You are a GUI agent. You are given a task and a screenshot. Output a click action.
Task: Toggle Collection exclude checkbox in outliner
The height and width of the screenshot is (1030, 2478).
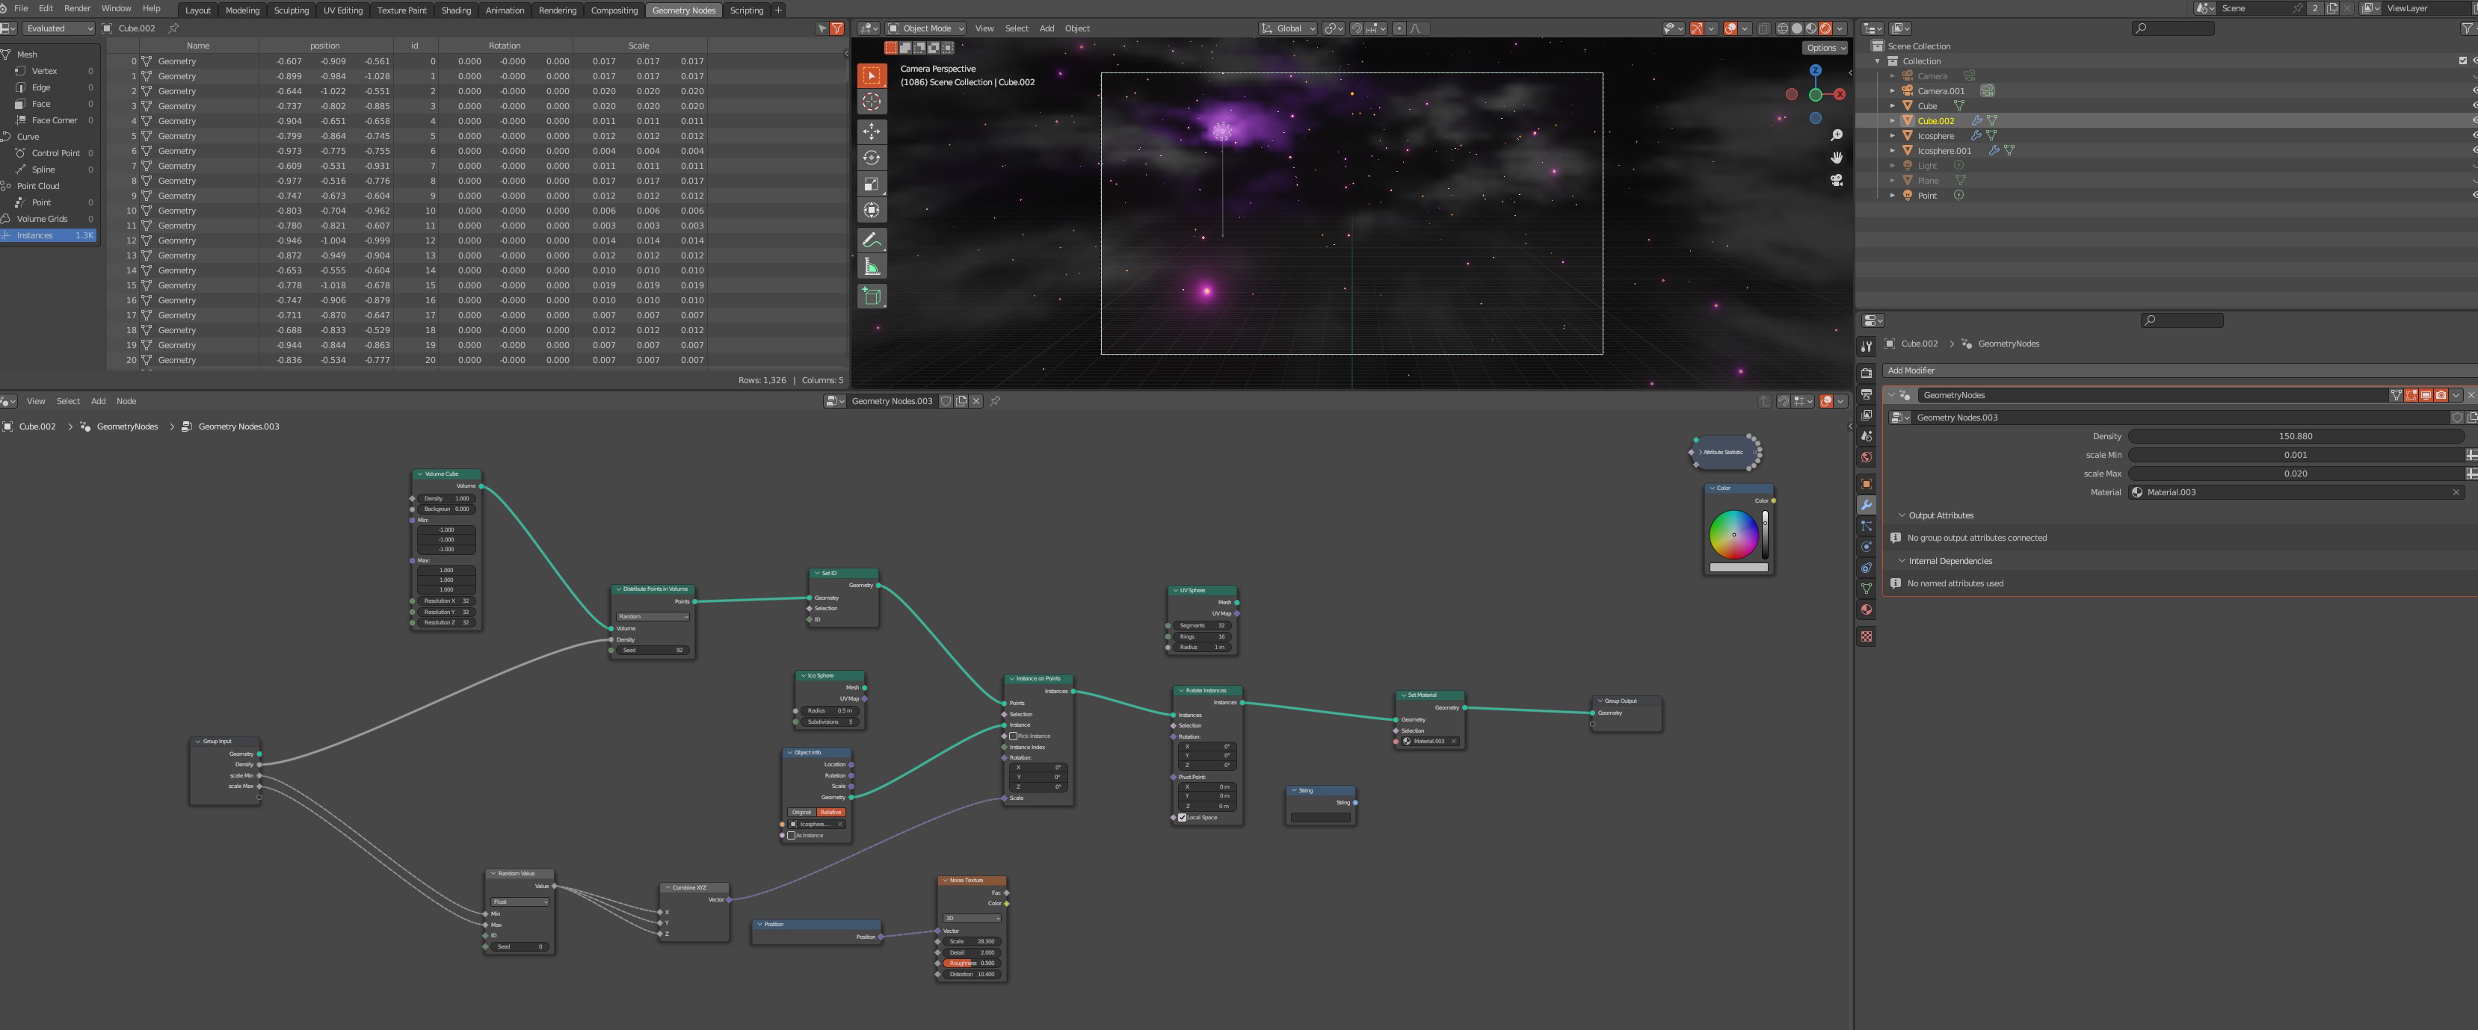(2462, 61)
